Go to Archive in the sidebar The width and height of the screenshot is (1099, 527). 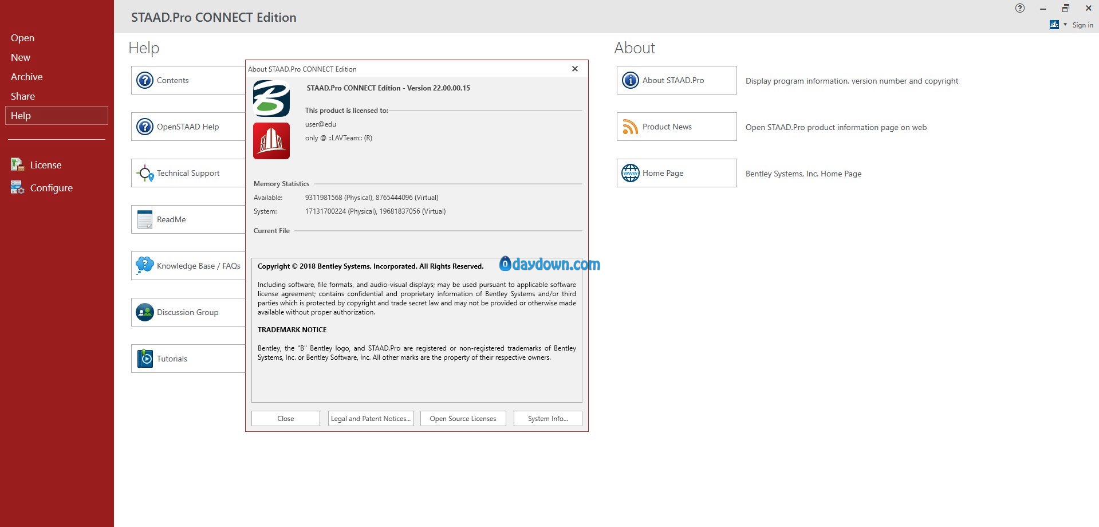pos(27,77)
